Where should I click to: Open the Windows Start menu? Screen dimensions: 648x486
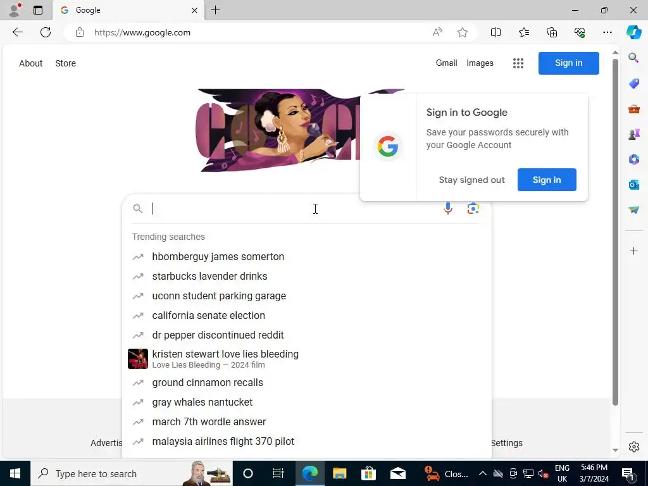pos(15,473)
